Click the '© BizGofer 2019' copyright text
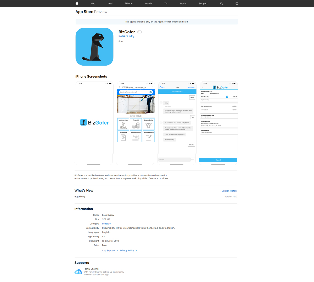314x282 pixels. pyautogui.click(x=110, y=241)
